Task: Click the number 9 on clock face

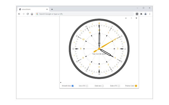Action: 81,49
